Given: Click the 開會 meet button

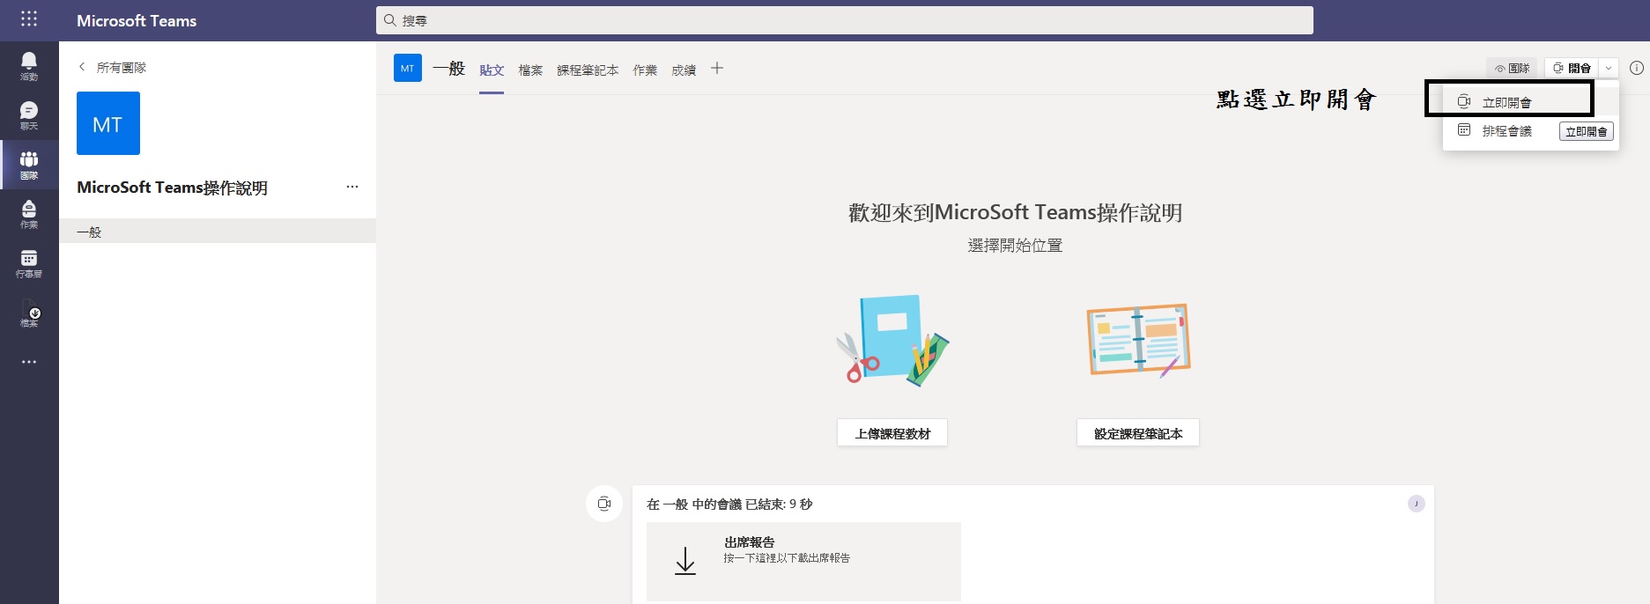Looking at the screenshot, I should click(x=1572, y=68).
